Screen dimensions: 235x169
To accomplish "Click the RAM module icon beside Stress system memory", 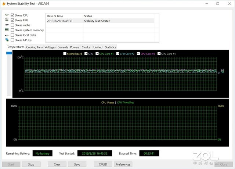I will tap(7, 30).
